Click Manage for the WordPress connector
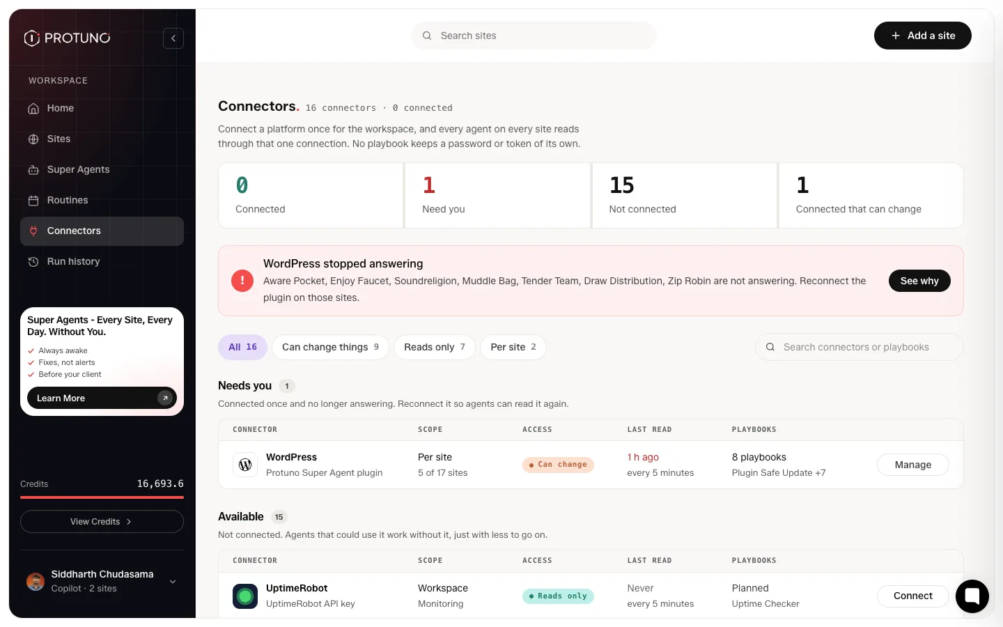 pyautogui.click(x=912, y=465)
